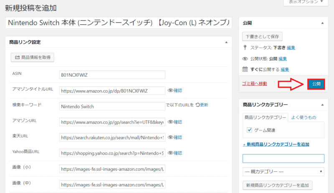Click the 画像（中） URL input field
The image size is (334, 193).
coord(112,185)
